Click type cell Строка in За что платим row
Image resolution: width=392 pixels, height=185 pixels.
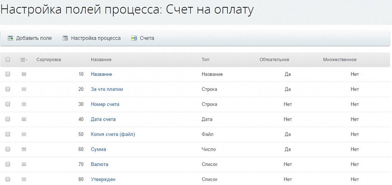click(x=209, y=89)
